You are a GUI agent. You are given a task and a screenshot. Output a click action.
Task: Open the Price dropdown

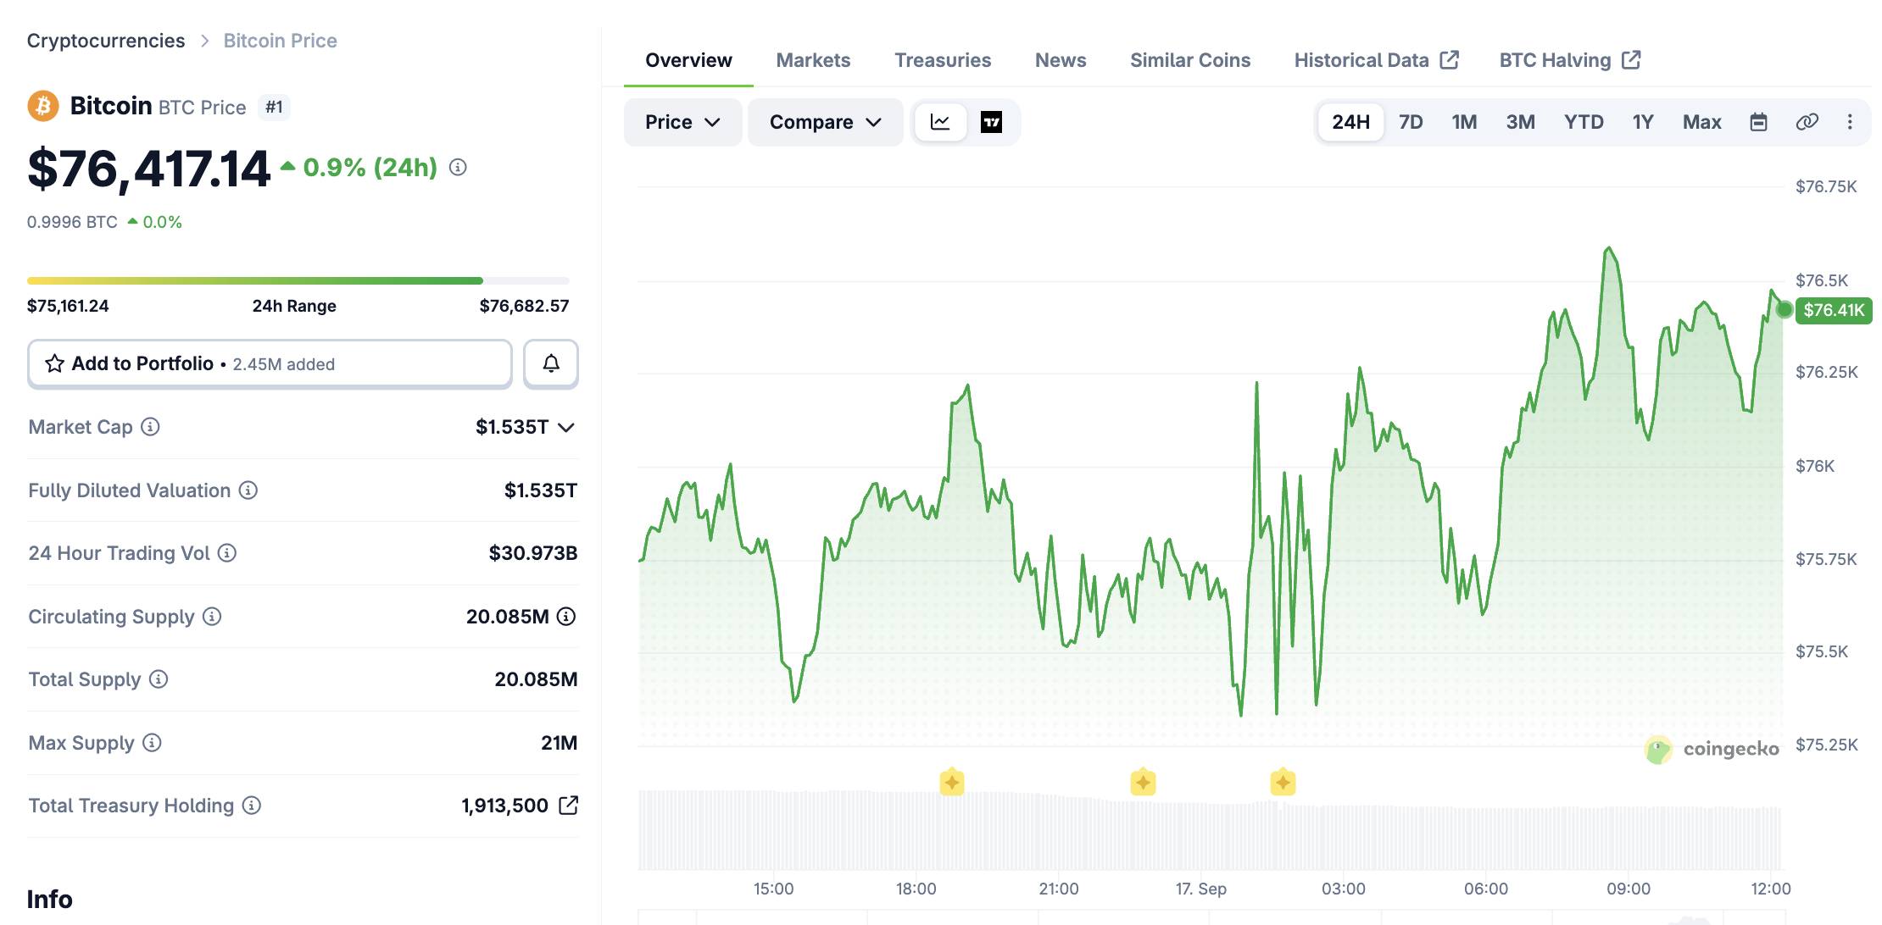[x=682, y=122]
